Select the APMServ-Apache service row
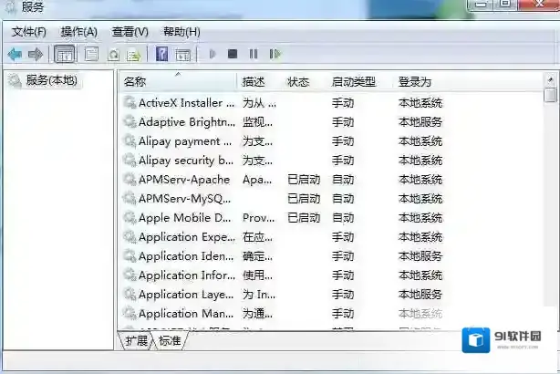The height and width of the screenshot is (374, 560). 183,180
